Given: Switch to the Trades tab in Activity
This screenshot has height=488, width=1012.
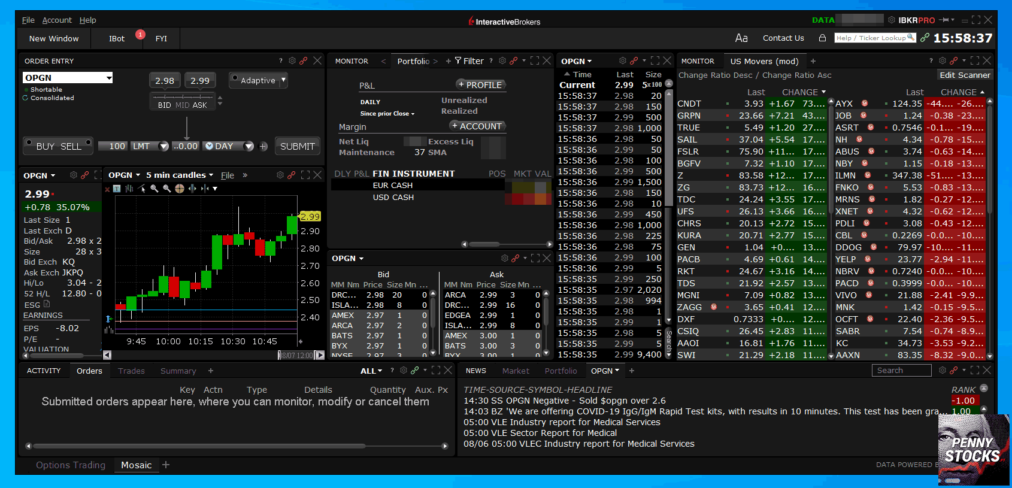Looking at the screenshot, I should pos(131,371).
